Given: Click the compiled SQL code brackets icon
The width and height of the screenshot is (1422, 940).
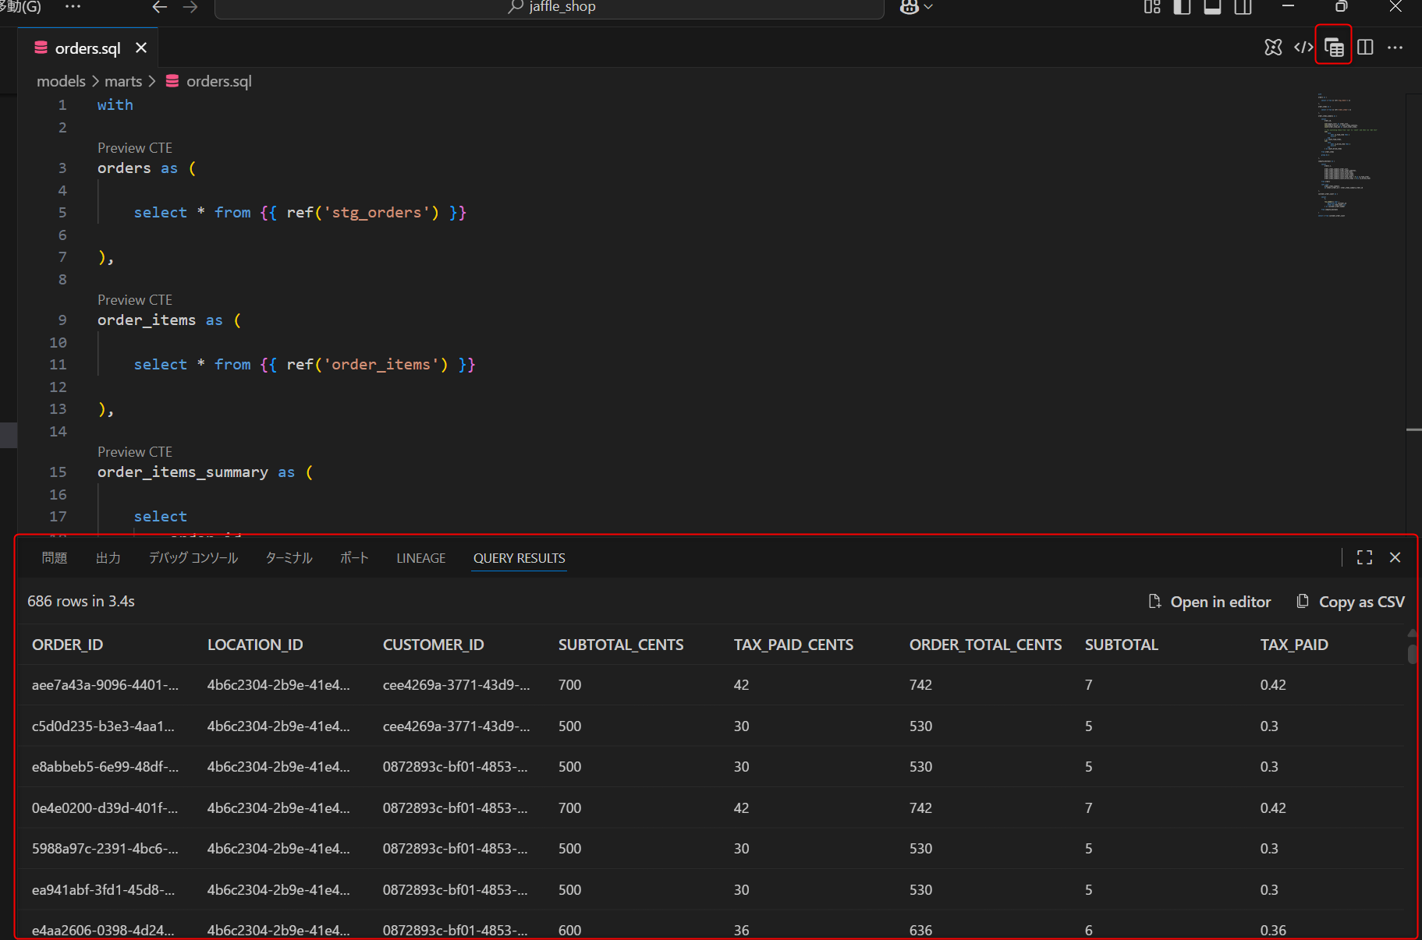Looking at the screenshot, I should tap(1303, 48).
